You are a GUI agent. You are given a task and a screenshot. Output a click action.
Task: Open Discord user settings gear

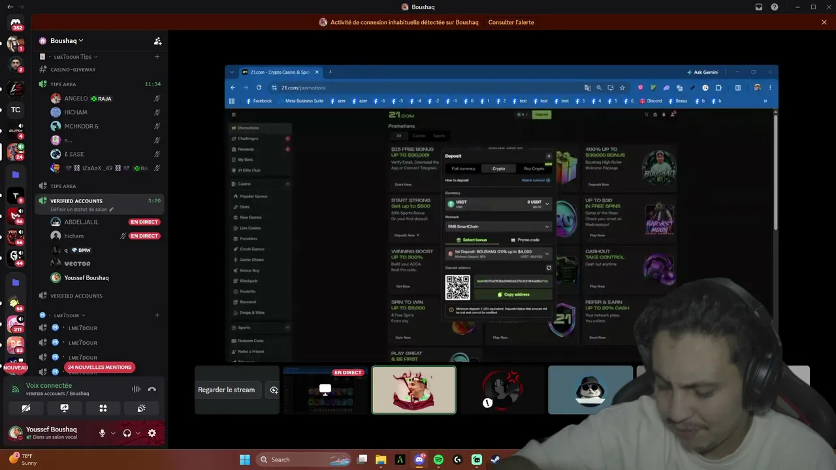pyautogui.click(x=152, y=433)
